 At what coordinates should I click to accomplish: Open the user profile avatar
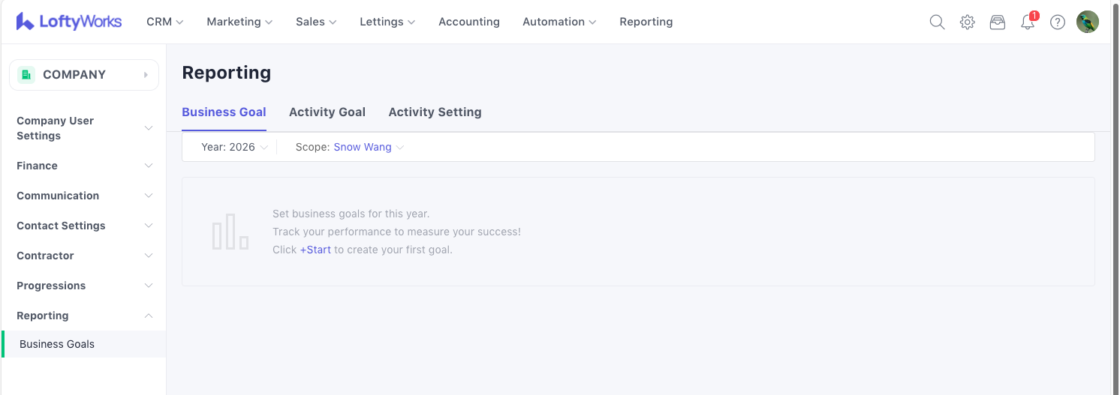(1087, 22)
